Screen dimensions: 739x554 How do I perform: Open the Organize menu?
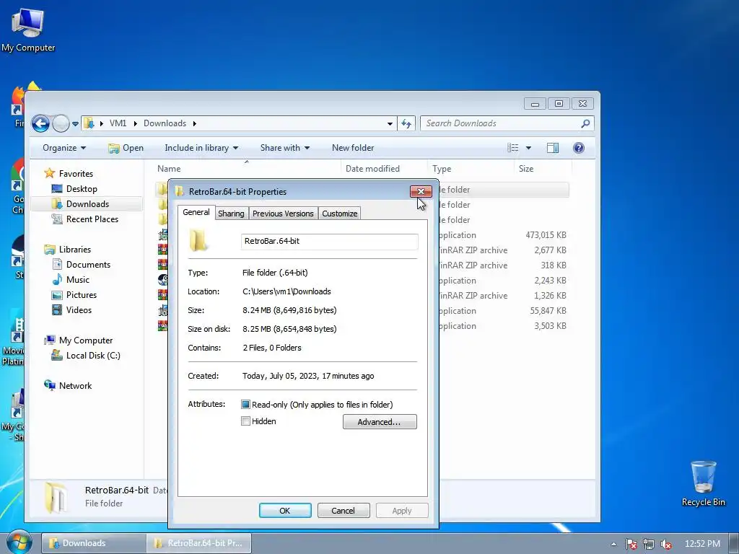(x=64, y=148)
